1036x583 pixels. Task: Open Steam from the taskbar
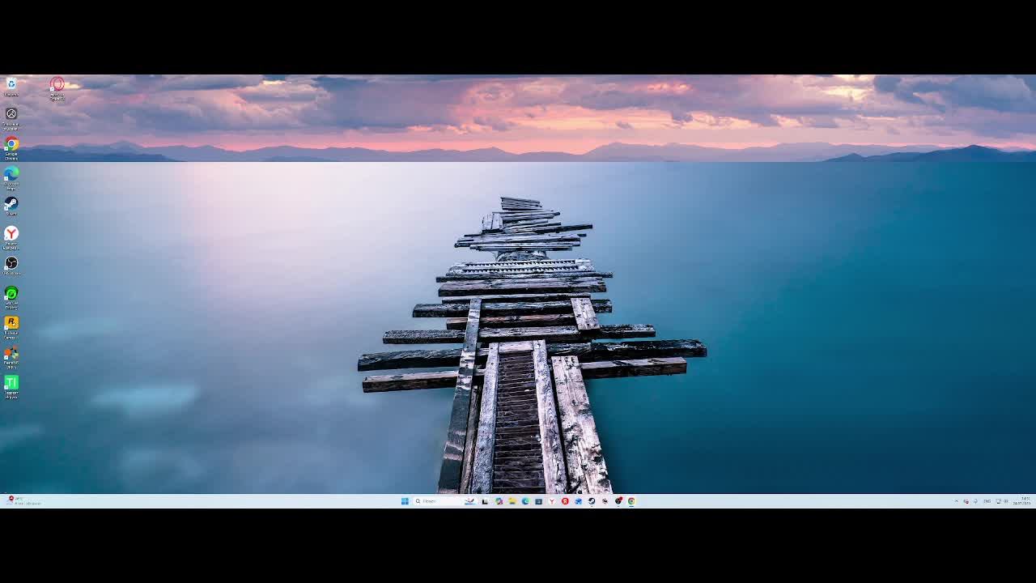coord(592,501)
